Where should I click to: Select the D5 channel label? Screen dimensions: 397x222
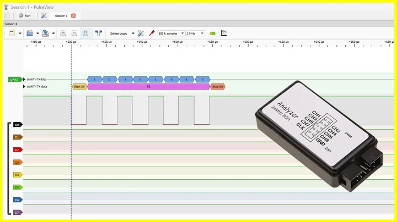tap(18, 187)
